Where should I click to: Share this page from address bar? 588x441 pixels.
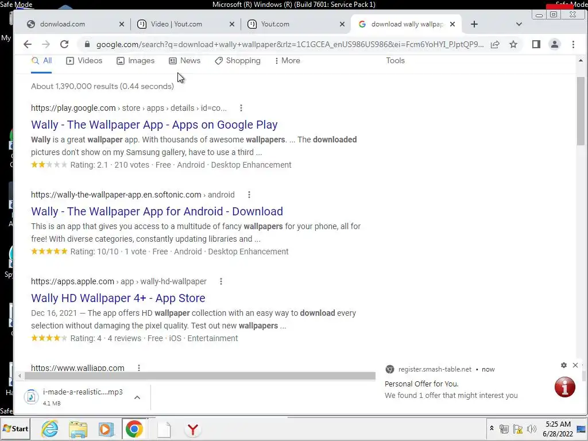pyautogui.click(x=495, y=44)
